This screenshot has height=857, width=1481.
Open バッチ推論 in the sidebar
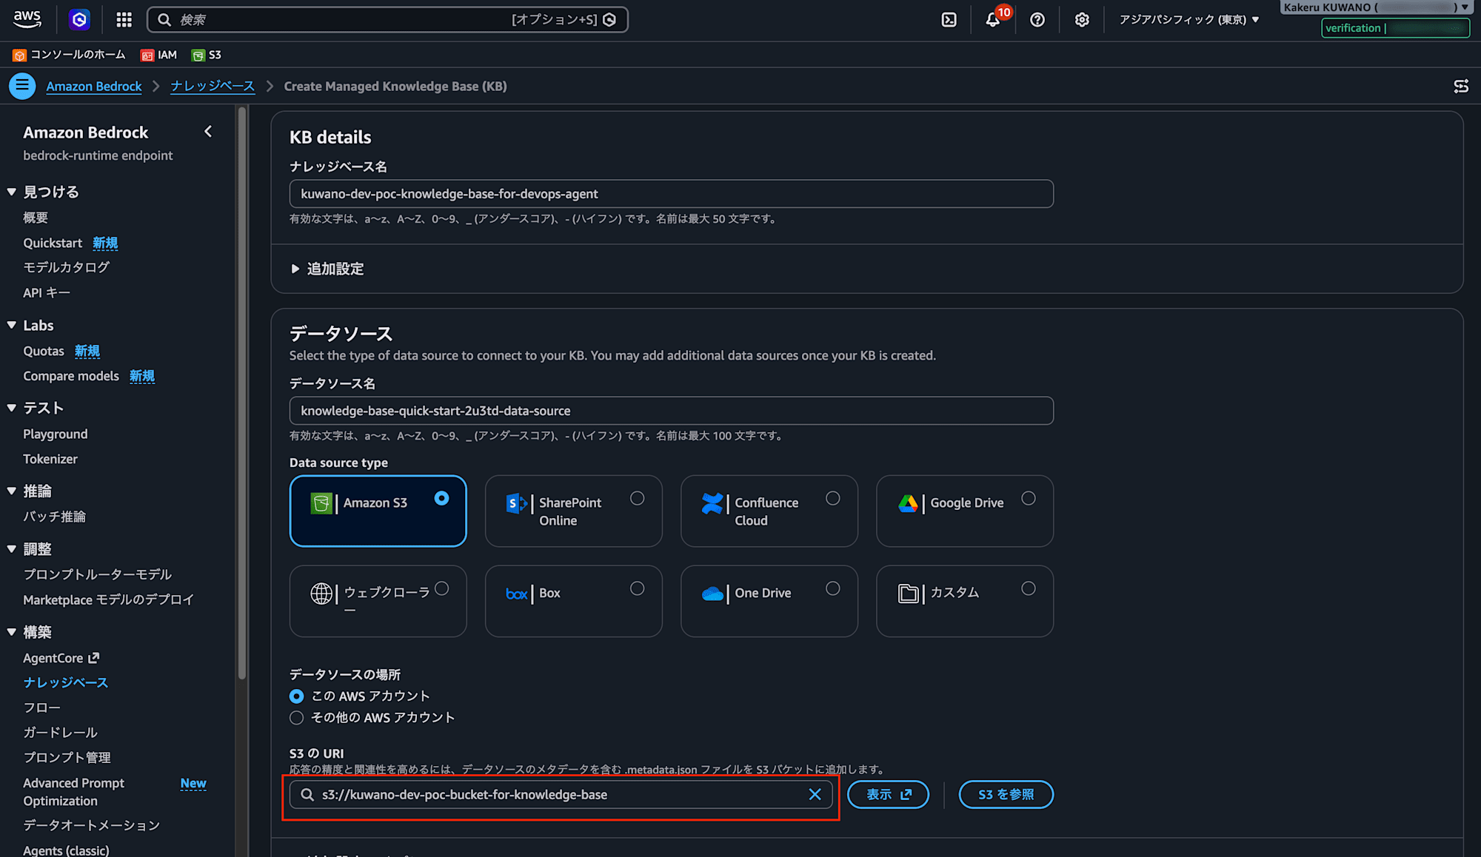click(x=55, y=517)
